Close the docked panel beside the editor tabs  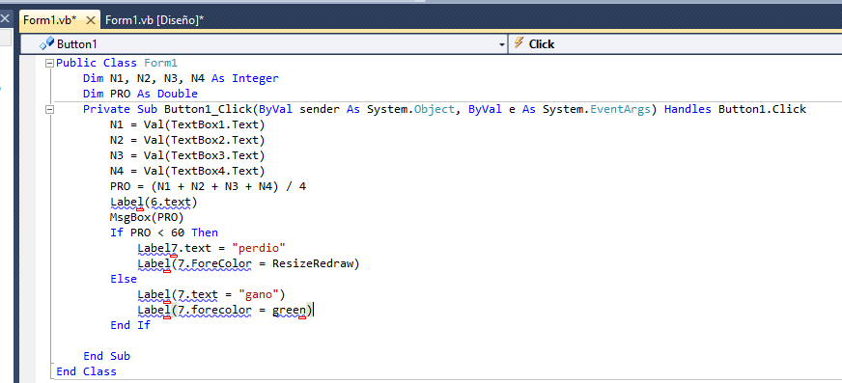coord(4,18)
